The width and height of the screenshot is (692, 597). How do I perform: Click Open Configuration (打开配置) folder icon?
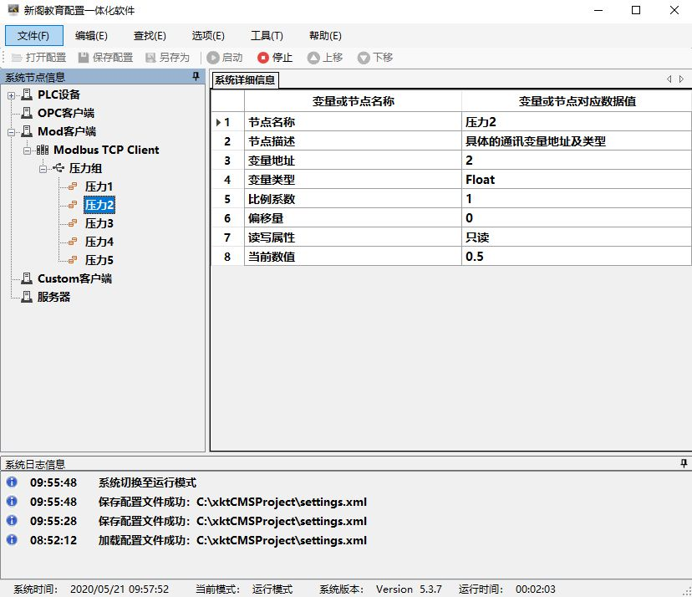pyautogui.click(x=17, y=58)
